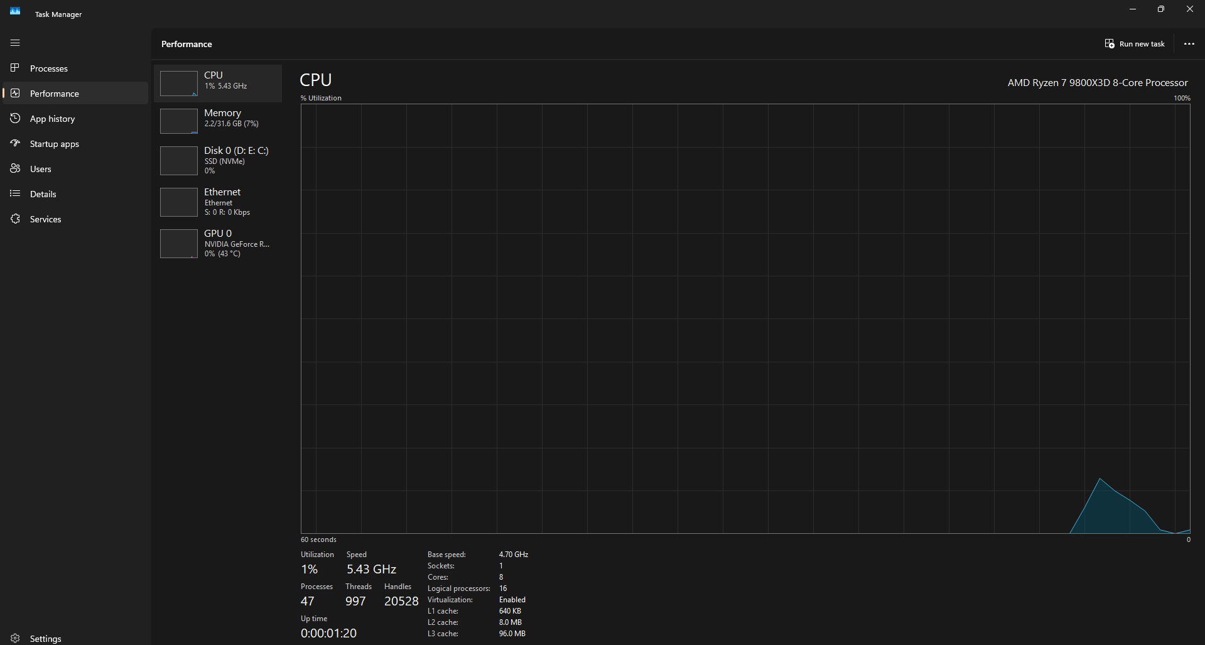Click the 1% utilization value
This screenshot has height=645, width=1205.
[310, 569]
